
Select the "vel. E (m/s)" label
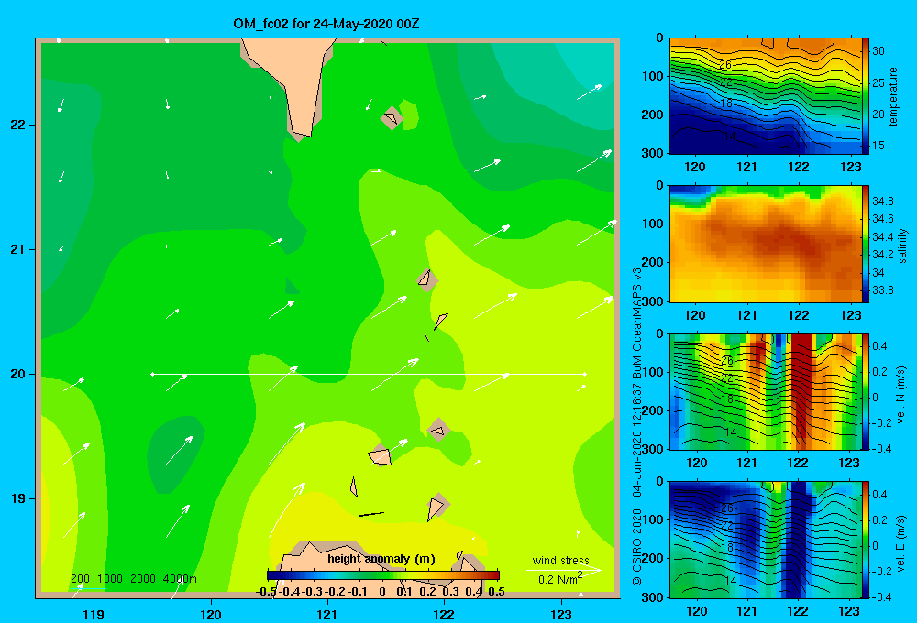click(x=901, y=542)
